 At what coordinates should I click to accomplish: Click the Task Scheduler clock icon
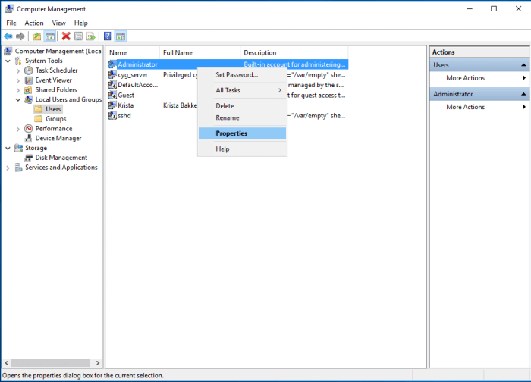[29, 70]
